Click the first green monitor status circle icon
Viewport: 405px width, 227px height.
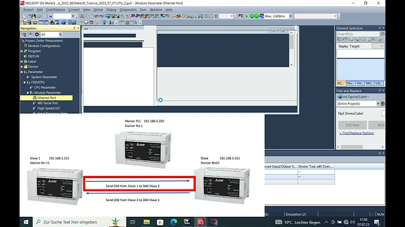coord(252,16)
